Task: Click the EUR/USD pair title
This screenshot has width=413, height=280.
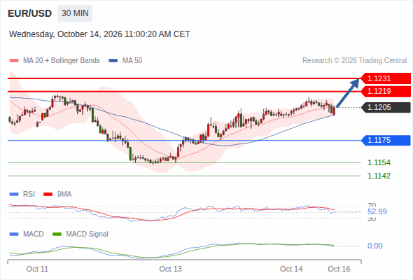Action: (x=30, y=13)
